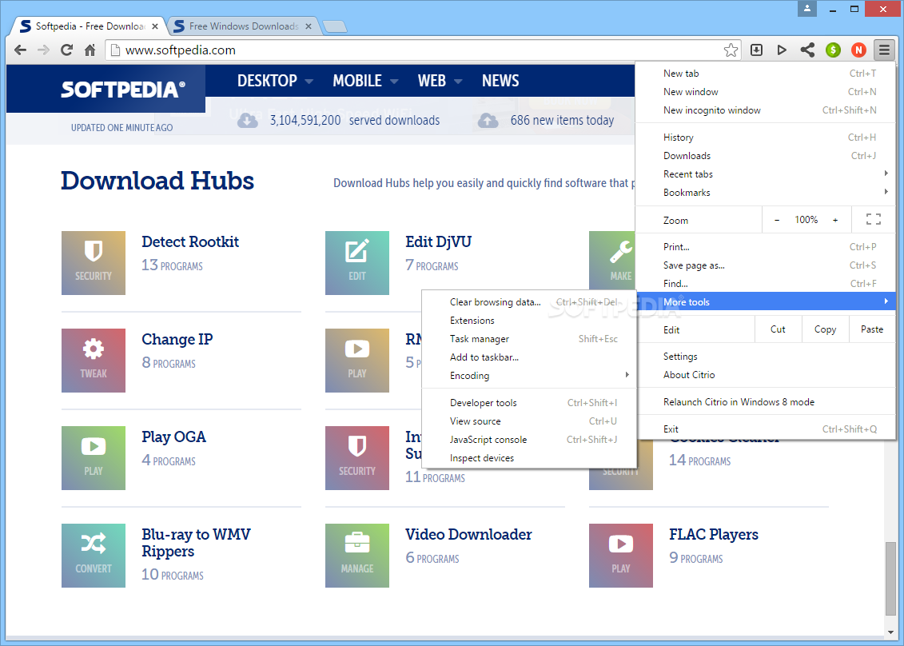Select Clear browsing data...
Image resolution: width=904 pixels, height=646 pixels.
[x=529, y=301]
